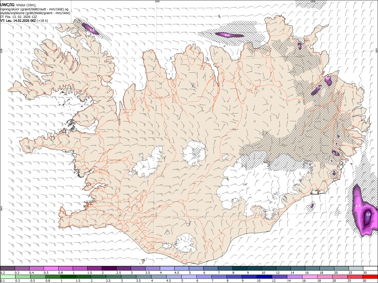Click the 3.6 value in the pink precipitation area

[368, 215]
